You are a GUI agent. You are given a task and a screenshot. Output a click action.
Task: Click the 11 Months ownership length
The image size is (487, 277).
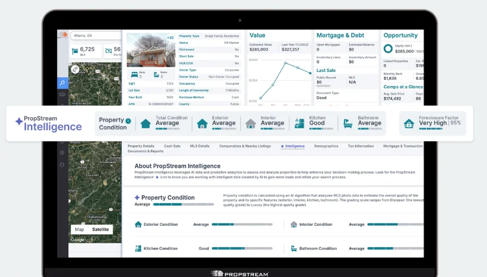(x=232, y=91)
